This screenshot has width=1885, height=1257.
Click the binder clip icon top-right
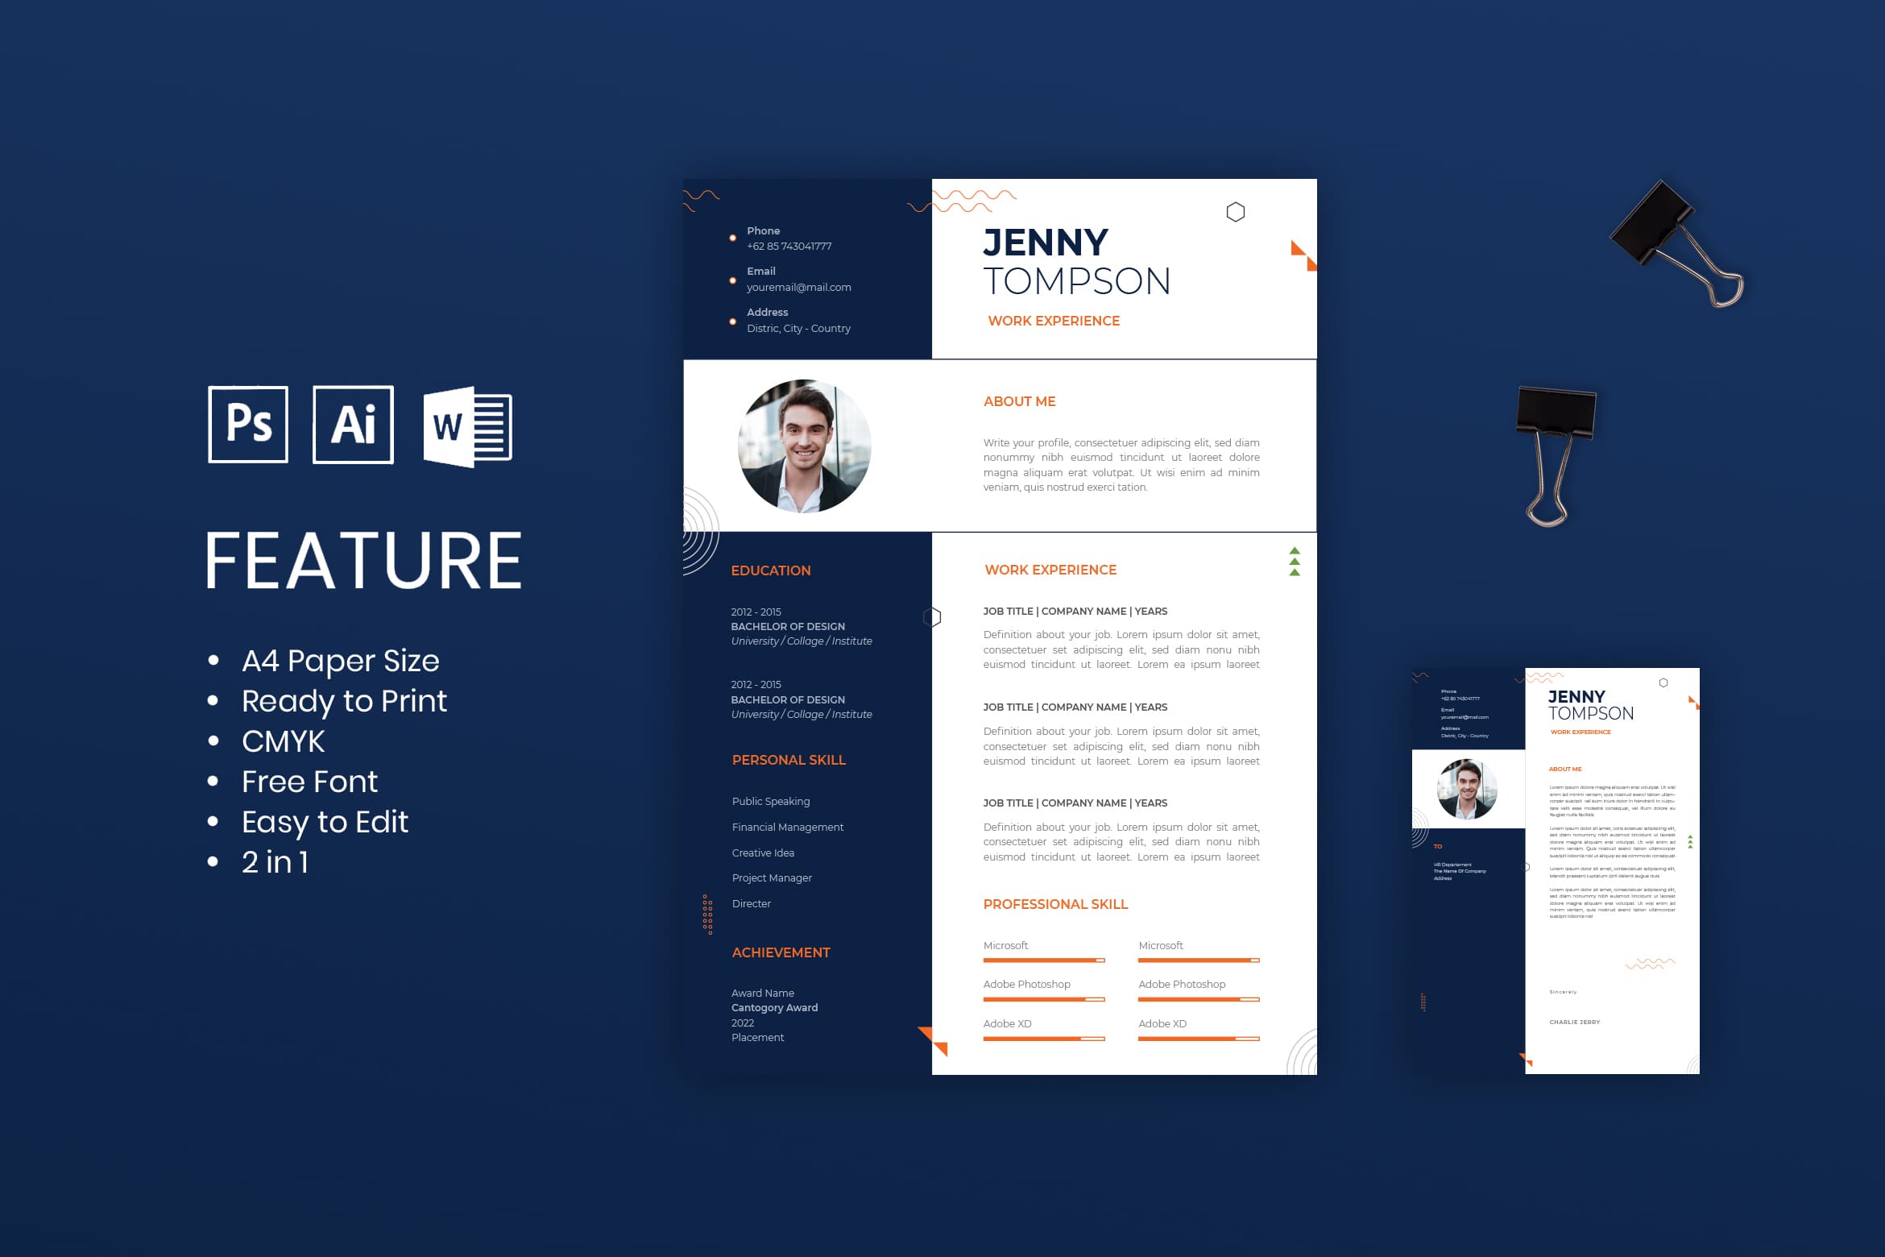pos(1662,246)
